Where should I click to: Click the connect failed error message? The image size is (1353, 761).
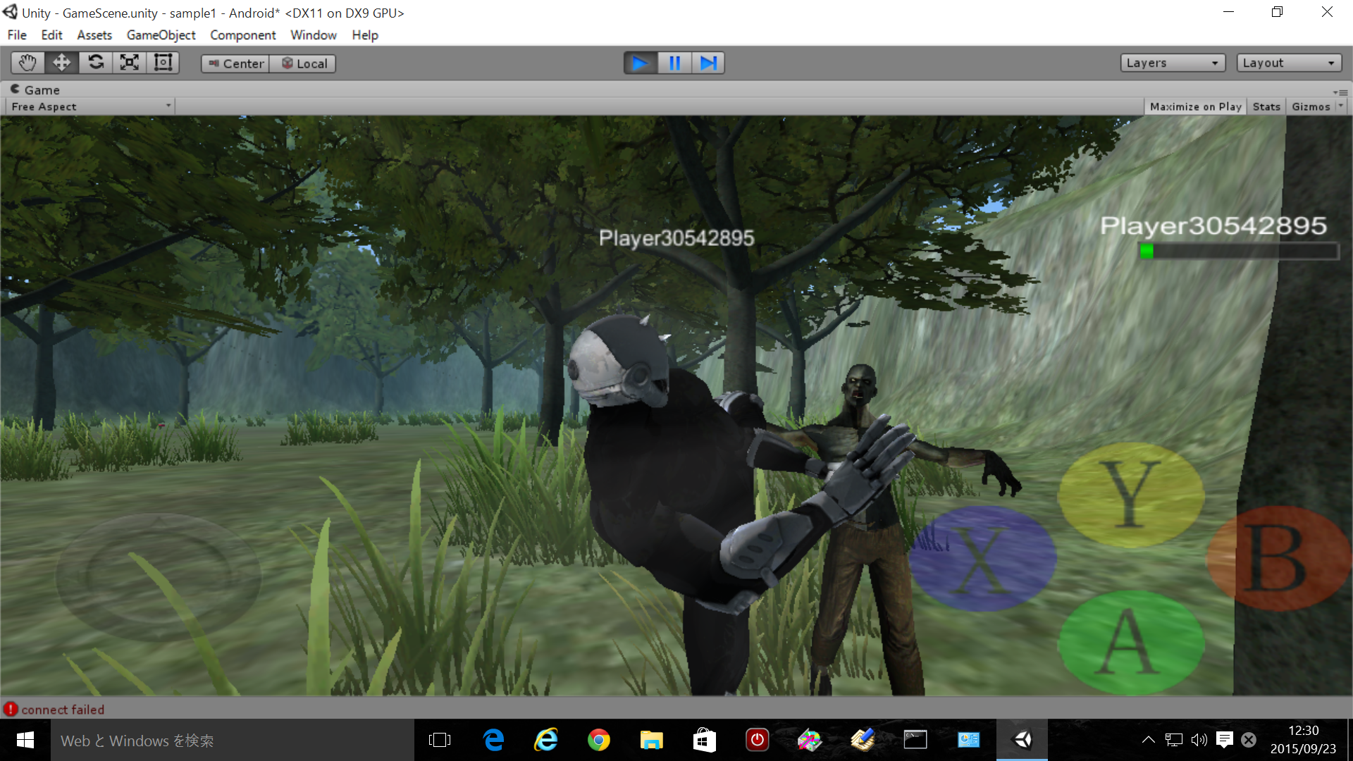[x=62, y=710]
